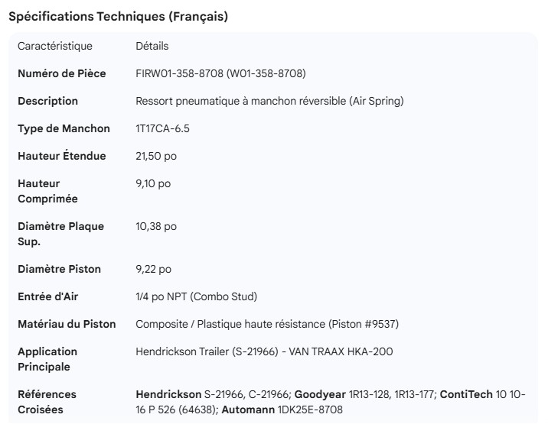The height and width of the screenshot is (424, 548).
Task: Click the Détails column header
Action: coord(152,46)
